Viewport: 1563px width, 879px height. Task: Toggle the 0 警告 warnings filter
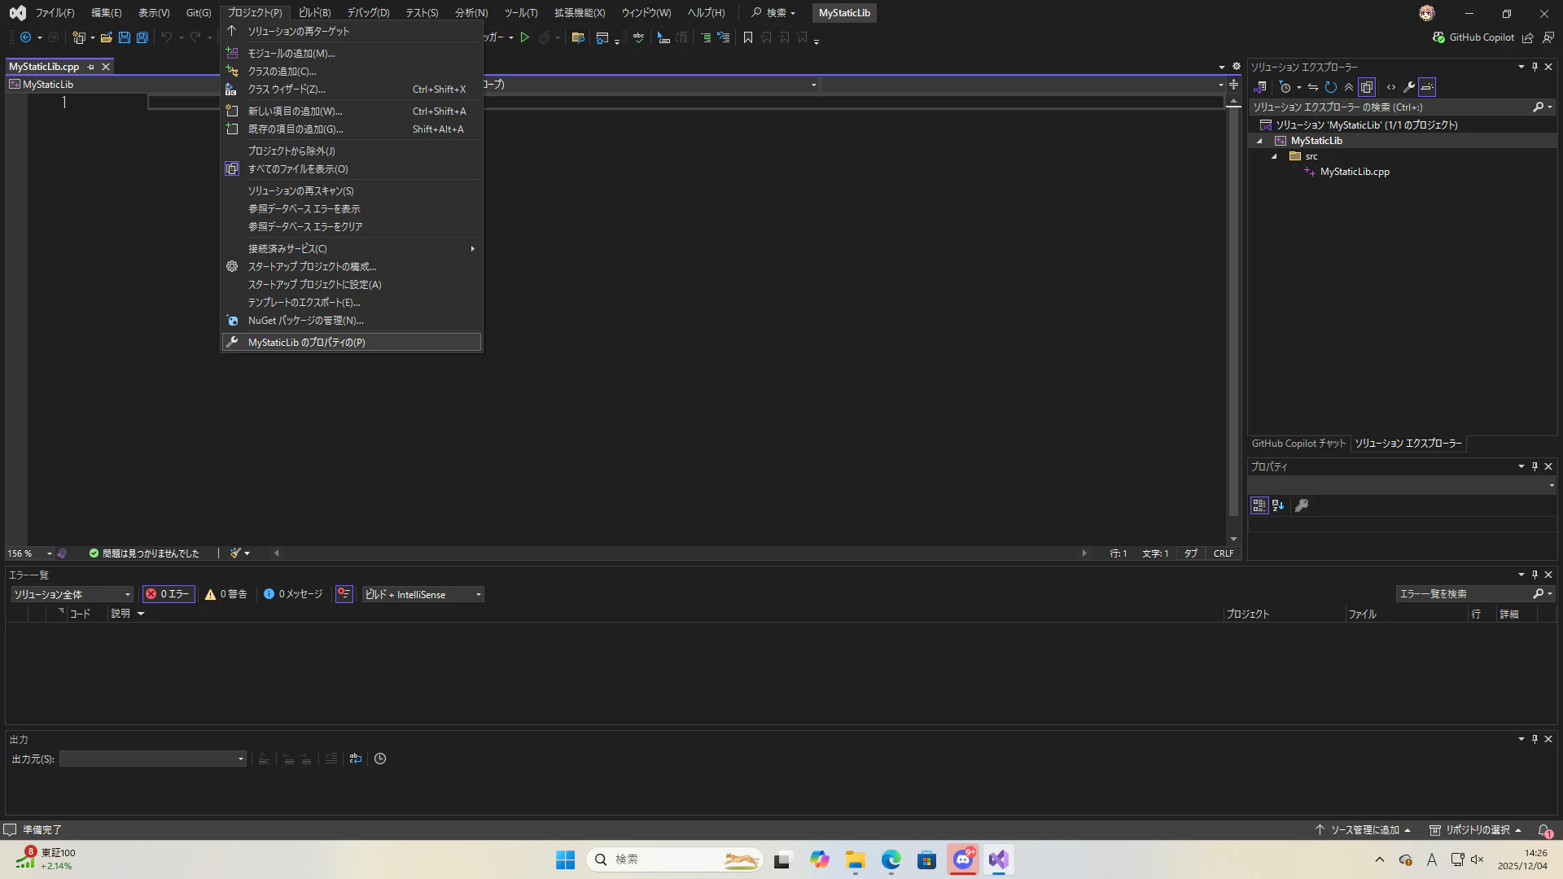pos(226,594)
